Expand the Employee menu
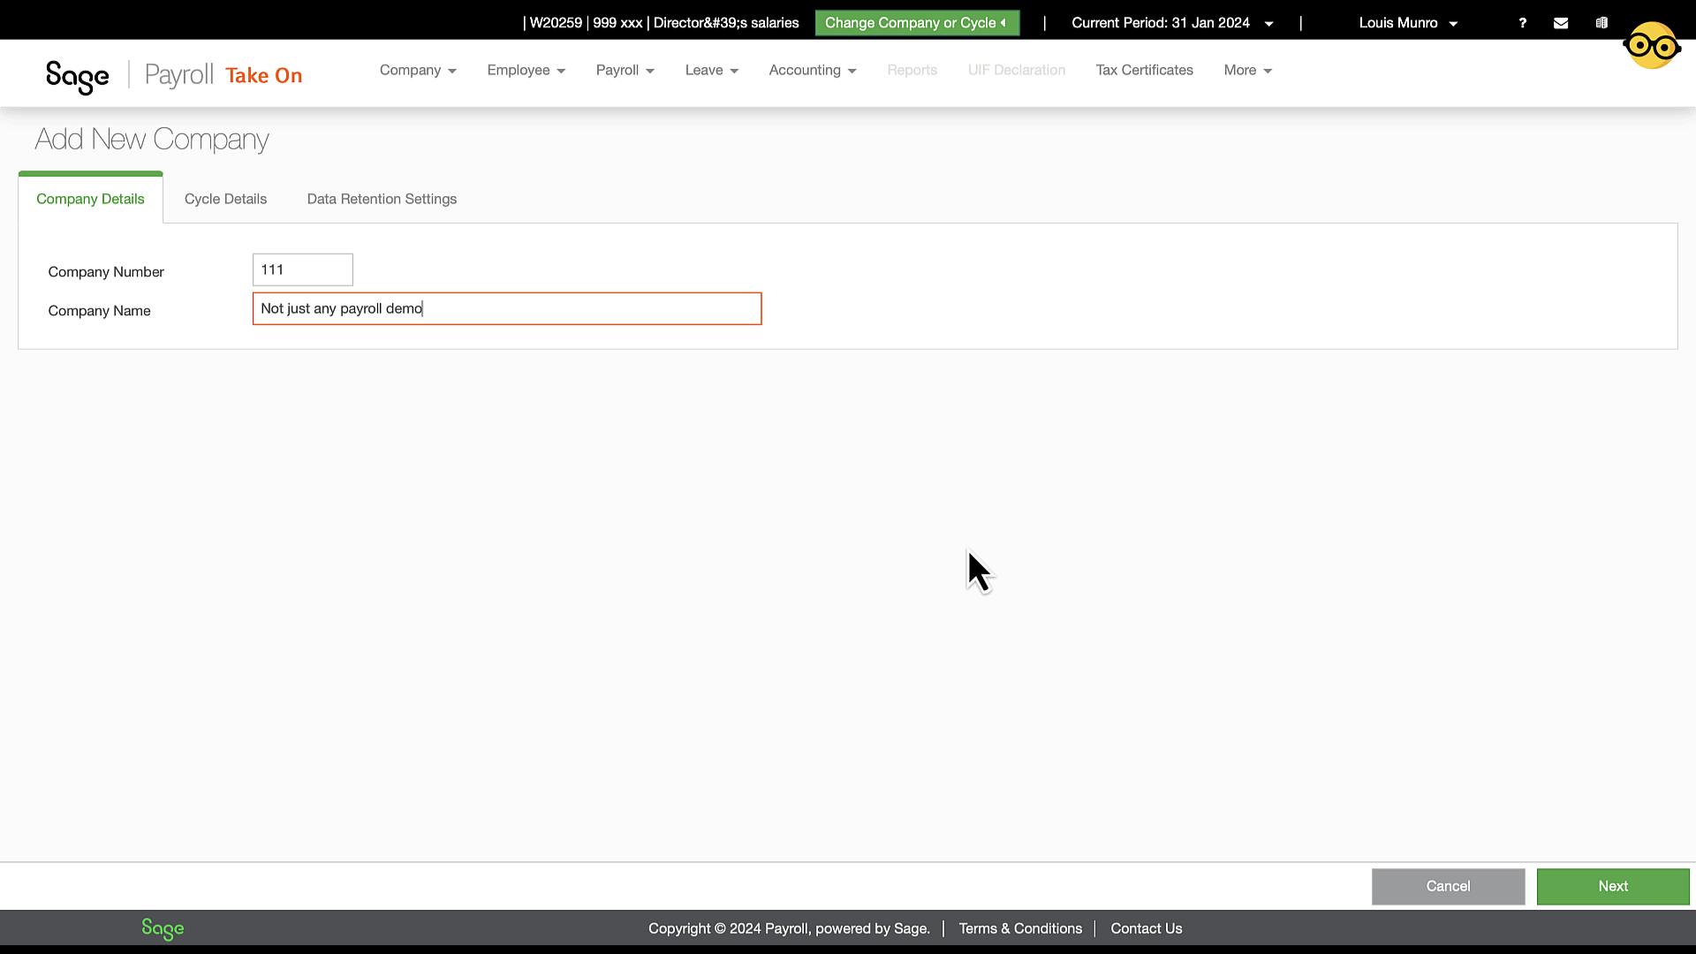 coord(526,71)
